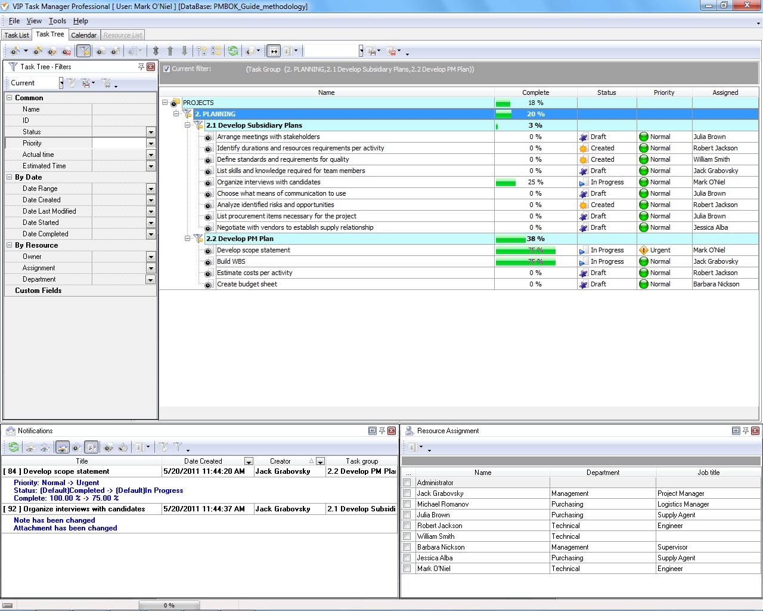Viewport: 763px width, 611px height.
Task: Check the box next to Jack Grabovsky
Action: (407, 493)
